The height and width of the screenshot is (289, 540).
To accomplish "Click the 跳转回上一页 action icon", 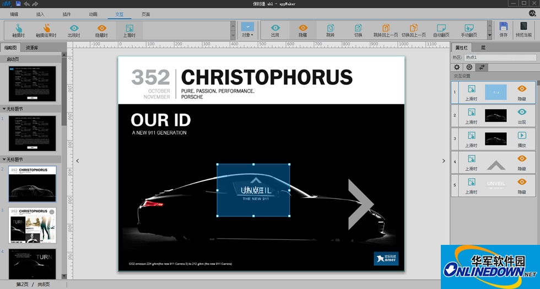I will 385,28.
